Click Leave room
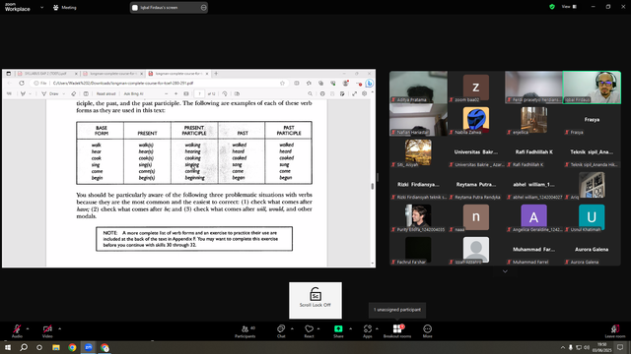The width and height of the screenshot is (631, 354). coord(615,330)
